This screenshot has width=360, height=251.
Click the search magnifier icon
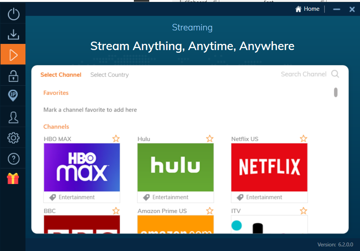pyautogui.click(x=335, y=74)
